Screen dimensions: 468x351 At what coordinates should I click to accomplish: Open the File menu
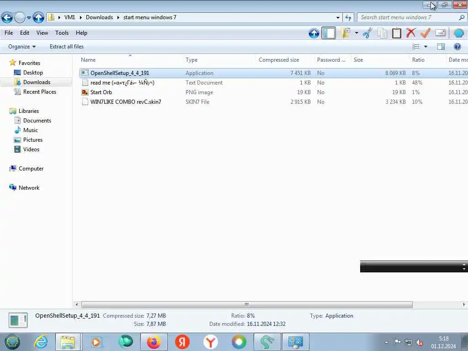click(x=9, y=33)
